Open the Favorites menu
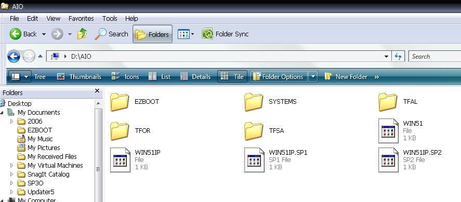Screen dimensions: 461x202 (x=81, y=18)
